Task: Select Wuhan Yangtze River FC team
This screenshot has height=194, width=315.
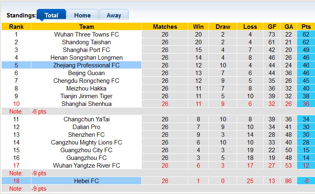Action: point(86,166)
